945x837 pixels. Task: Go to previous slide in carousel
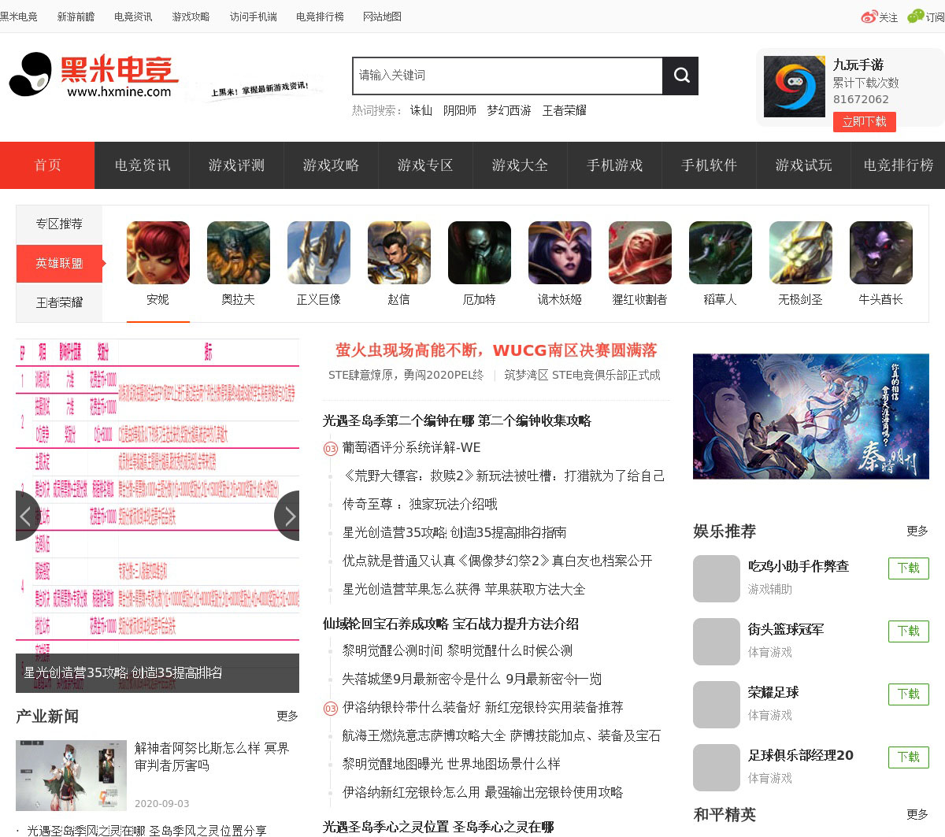(28, 516)
